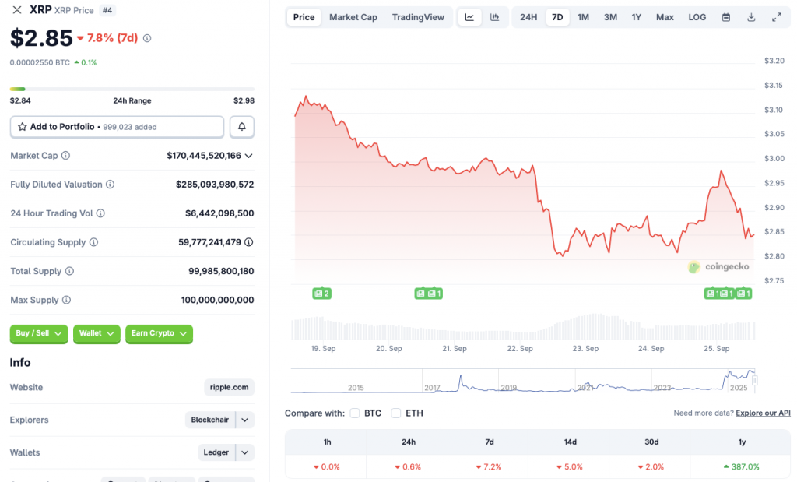Open the calendar date range picker
This screenshot has height=482, width=797.
pos(726,17)
